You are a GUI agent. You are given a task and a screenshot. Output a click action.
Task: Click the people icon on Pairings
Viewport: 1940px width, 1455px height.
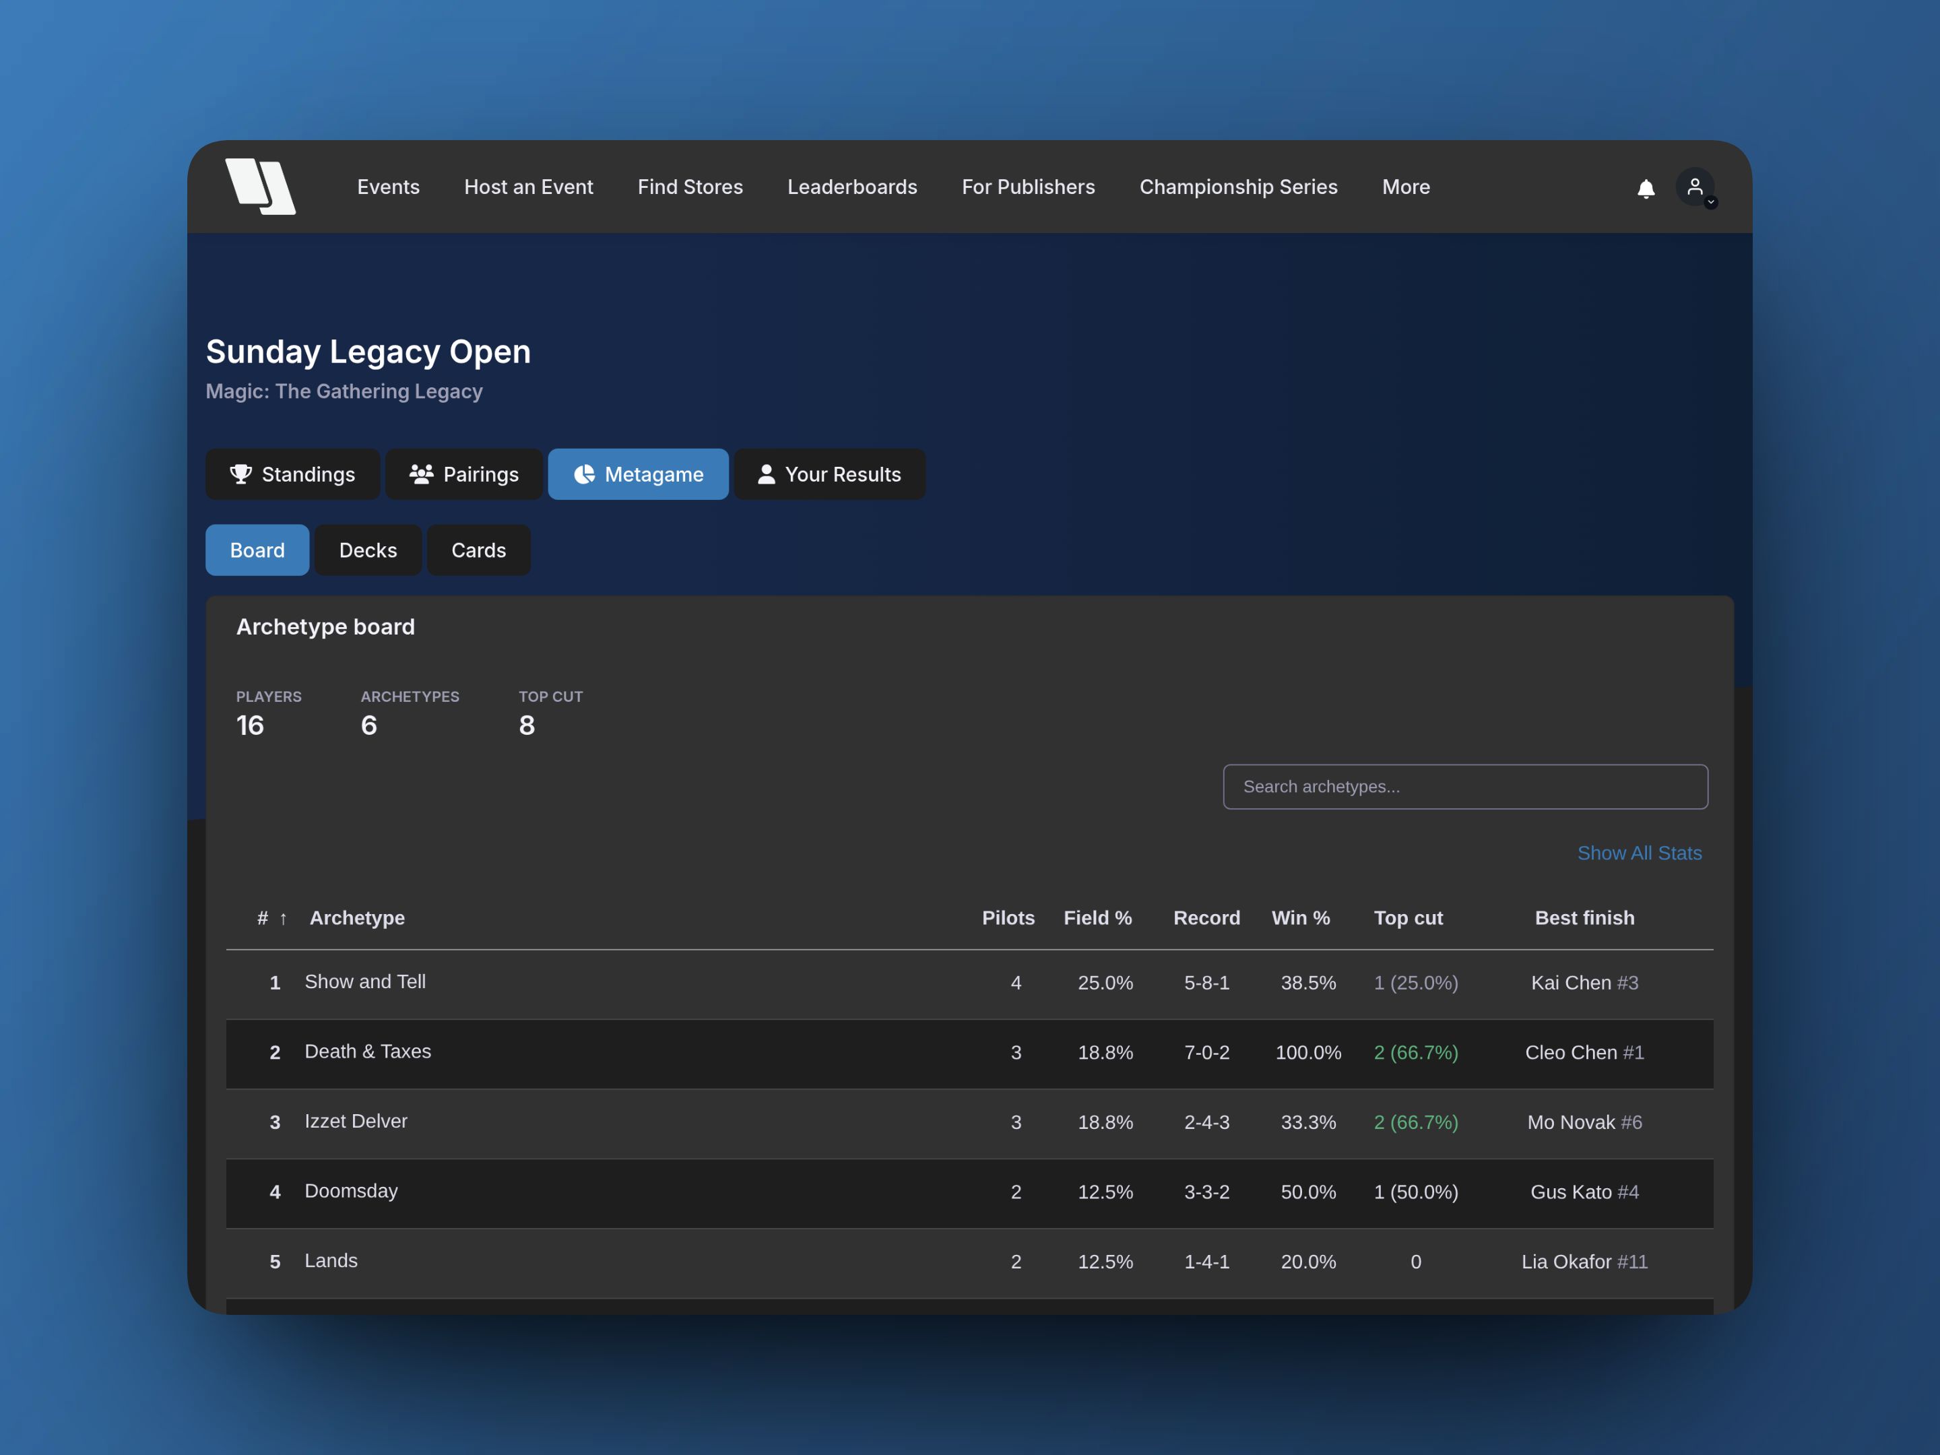coord(422,474)
